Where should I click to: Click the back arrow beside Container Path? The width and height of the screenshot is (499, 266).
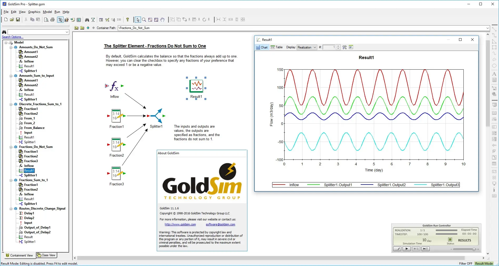88,28
